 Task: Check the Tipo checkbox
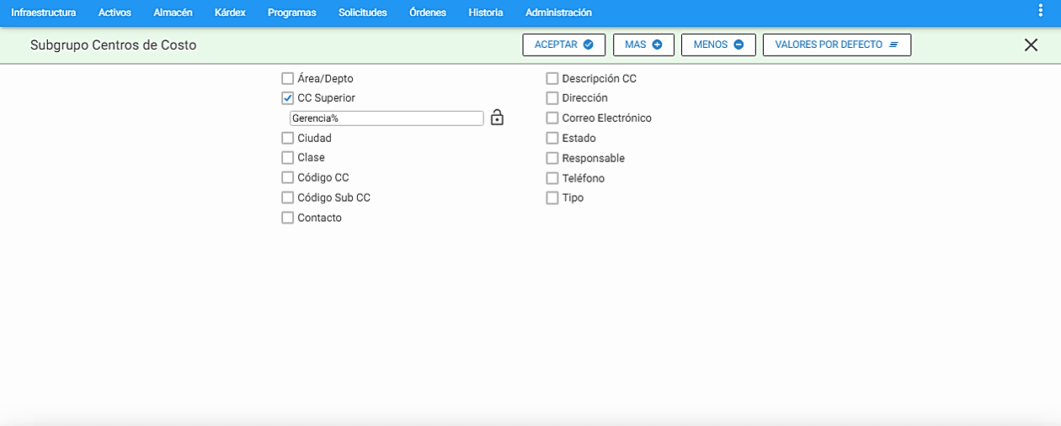click(x=552, y=198)
